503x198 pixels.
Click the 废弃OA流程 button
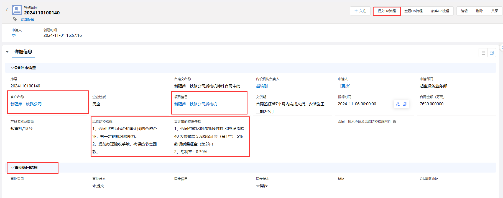(440, 11)
